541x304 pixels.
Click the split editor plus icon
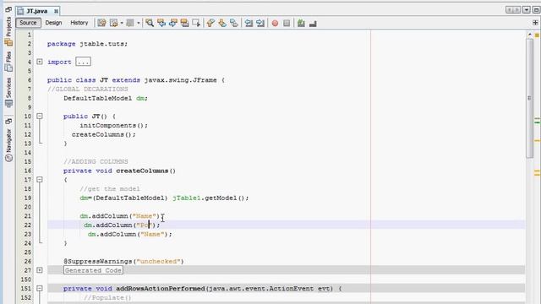(535, 23)
